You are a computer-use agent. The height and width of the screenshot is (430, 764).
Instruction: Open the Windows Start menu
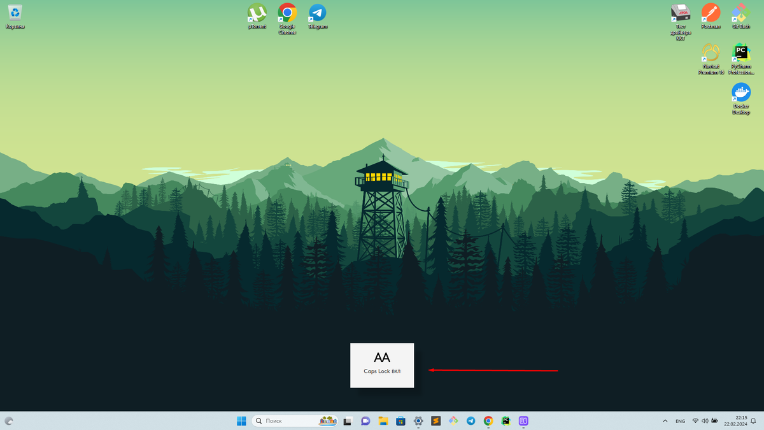[242, 421]
